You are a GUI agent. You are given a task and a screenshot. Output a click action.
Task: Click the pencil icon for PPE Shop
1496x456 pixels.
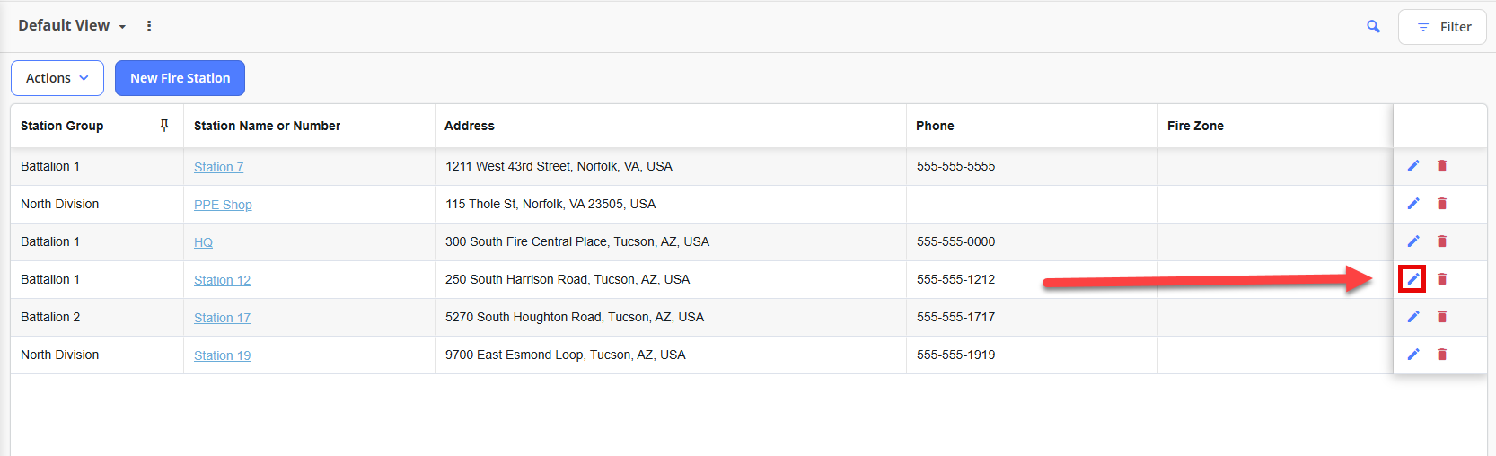coord(1412,204)
